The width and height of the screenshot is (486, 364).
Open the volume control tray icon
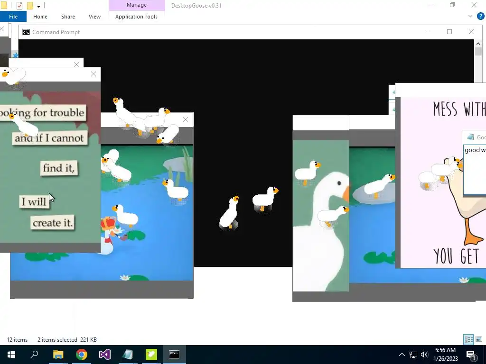pos(424,355)
